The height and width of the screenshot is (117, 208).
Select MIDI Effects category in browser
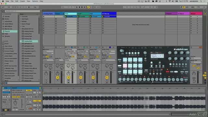click(8, 26)
